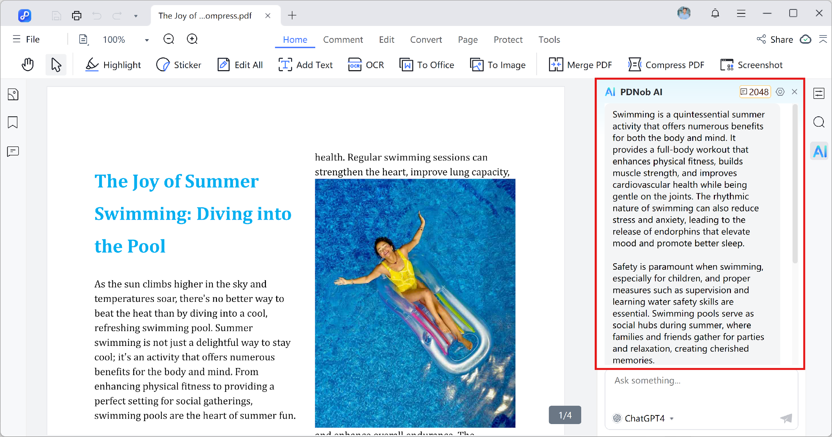This screenshot has height=437, width=832.
Task: Click the Zoom in plus icon
Action: tap(192, 39)
